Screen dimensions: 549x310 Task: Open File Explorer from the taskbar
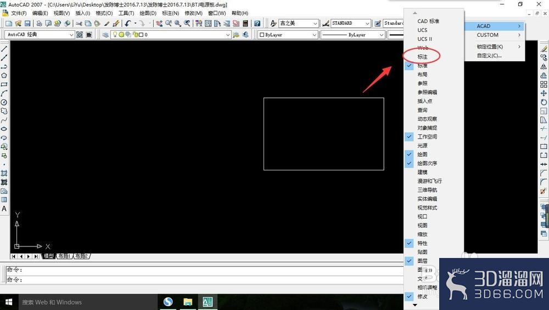[188, 302]
